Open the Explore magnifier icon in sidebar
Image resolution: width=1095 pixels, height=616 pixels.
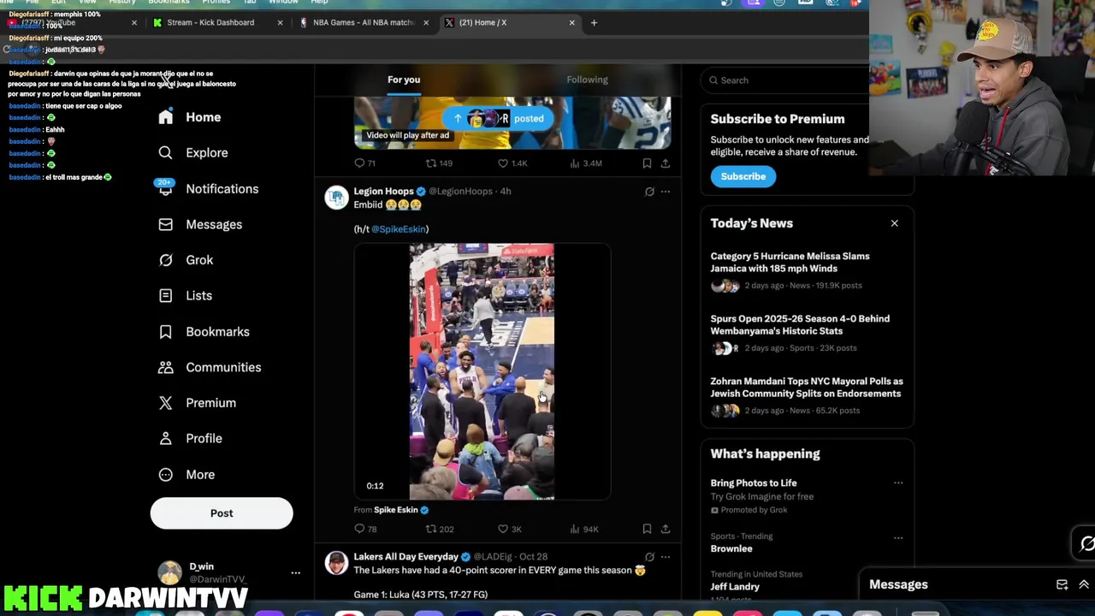[x=165, y=153]
